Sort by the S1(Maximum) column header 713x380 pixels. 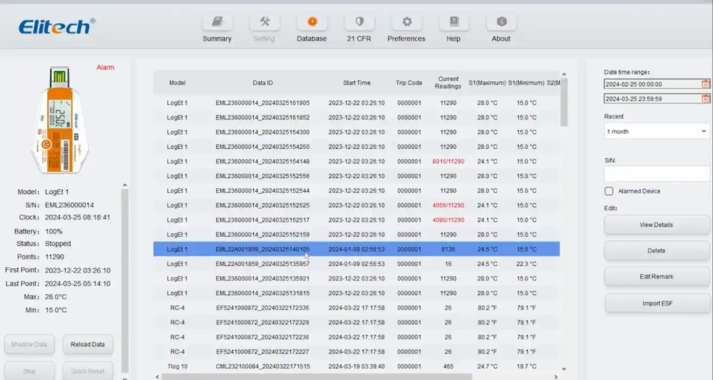[x=487, y=83]
